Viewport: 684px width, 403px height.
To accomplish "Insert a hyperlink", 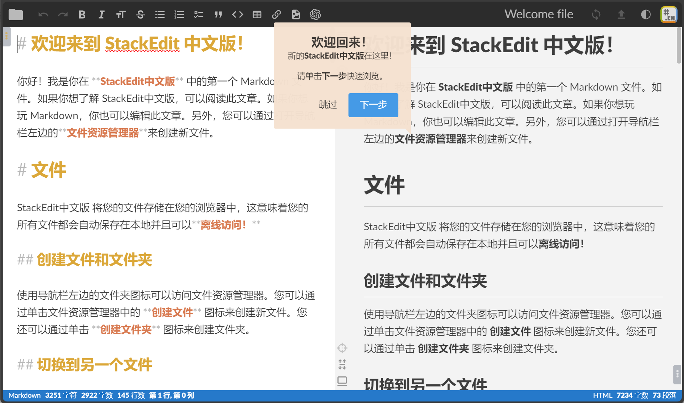I will (x=276, y=14).
